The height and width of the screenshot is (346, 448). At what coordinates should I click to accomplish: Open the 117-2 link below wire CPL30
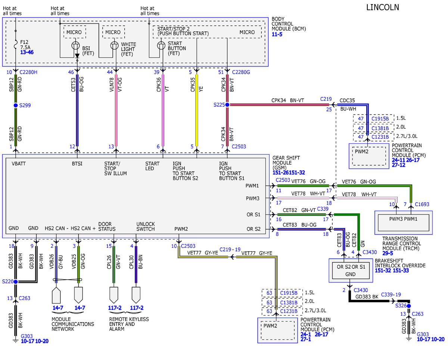[136, 309]
